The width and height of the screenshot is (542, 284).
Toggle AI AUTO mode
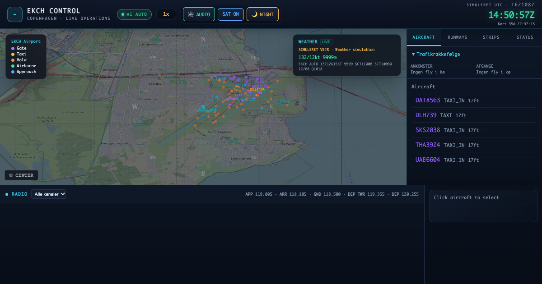pos(134,14)
